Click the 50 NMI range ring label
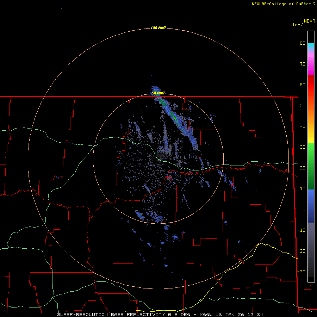The image size is (317, 317). click(158, 93)
